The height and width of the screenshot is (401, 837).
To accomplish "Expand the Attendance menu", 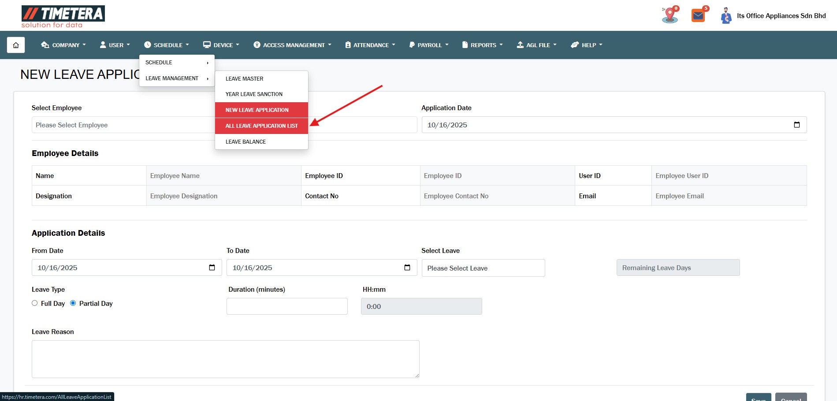I will tap(370, 45).
